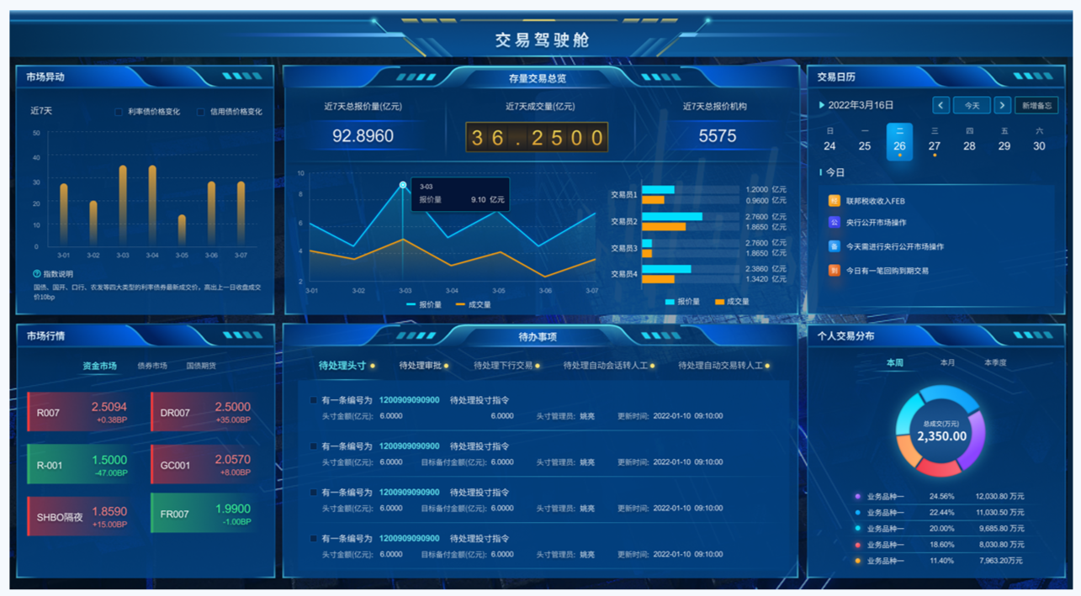Click the blue 备 memo event icon
Image resolution: width=1081 pixels, height=596 pixels.
tap(834, 246)
